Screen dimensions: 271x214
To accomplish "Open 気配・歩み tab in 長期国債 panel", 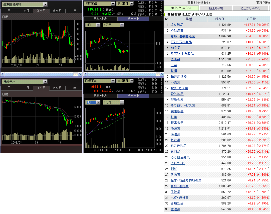I will 100,19.
